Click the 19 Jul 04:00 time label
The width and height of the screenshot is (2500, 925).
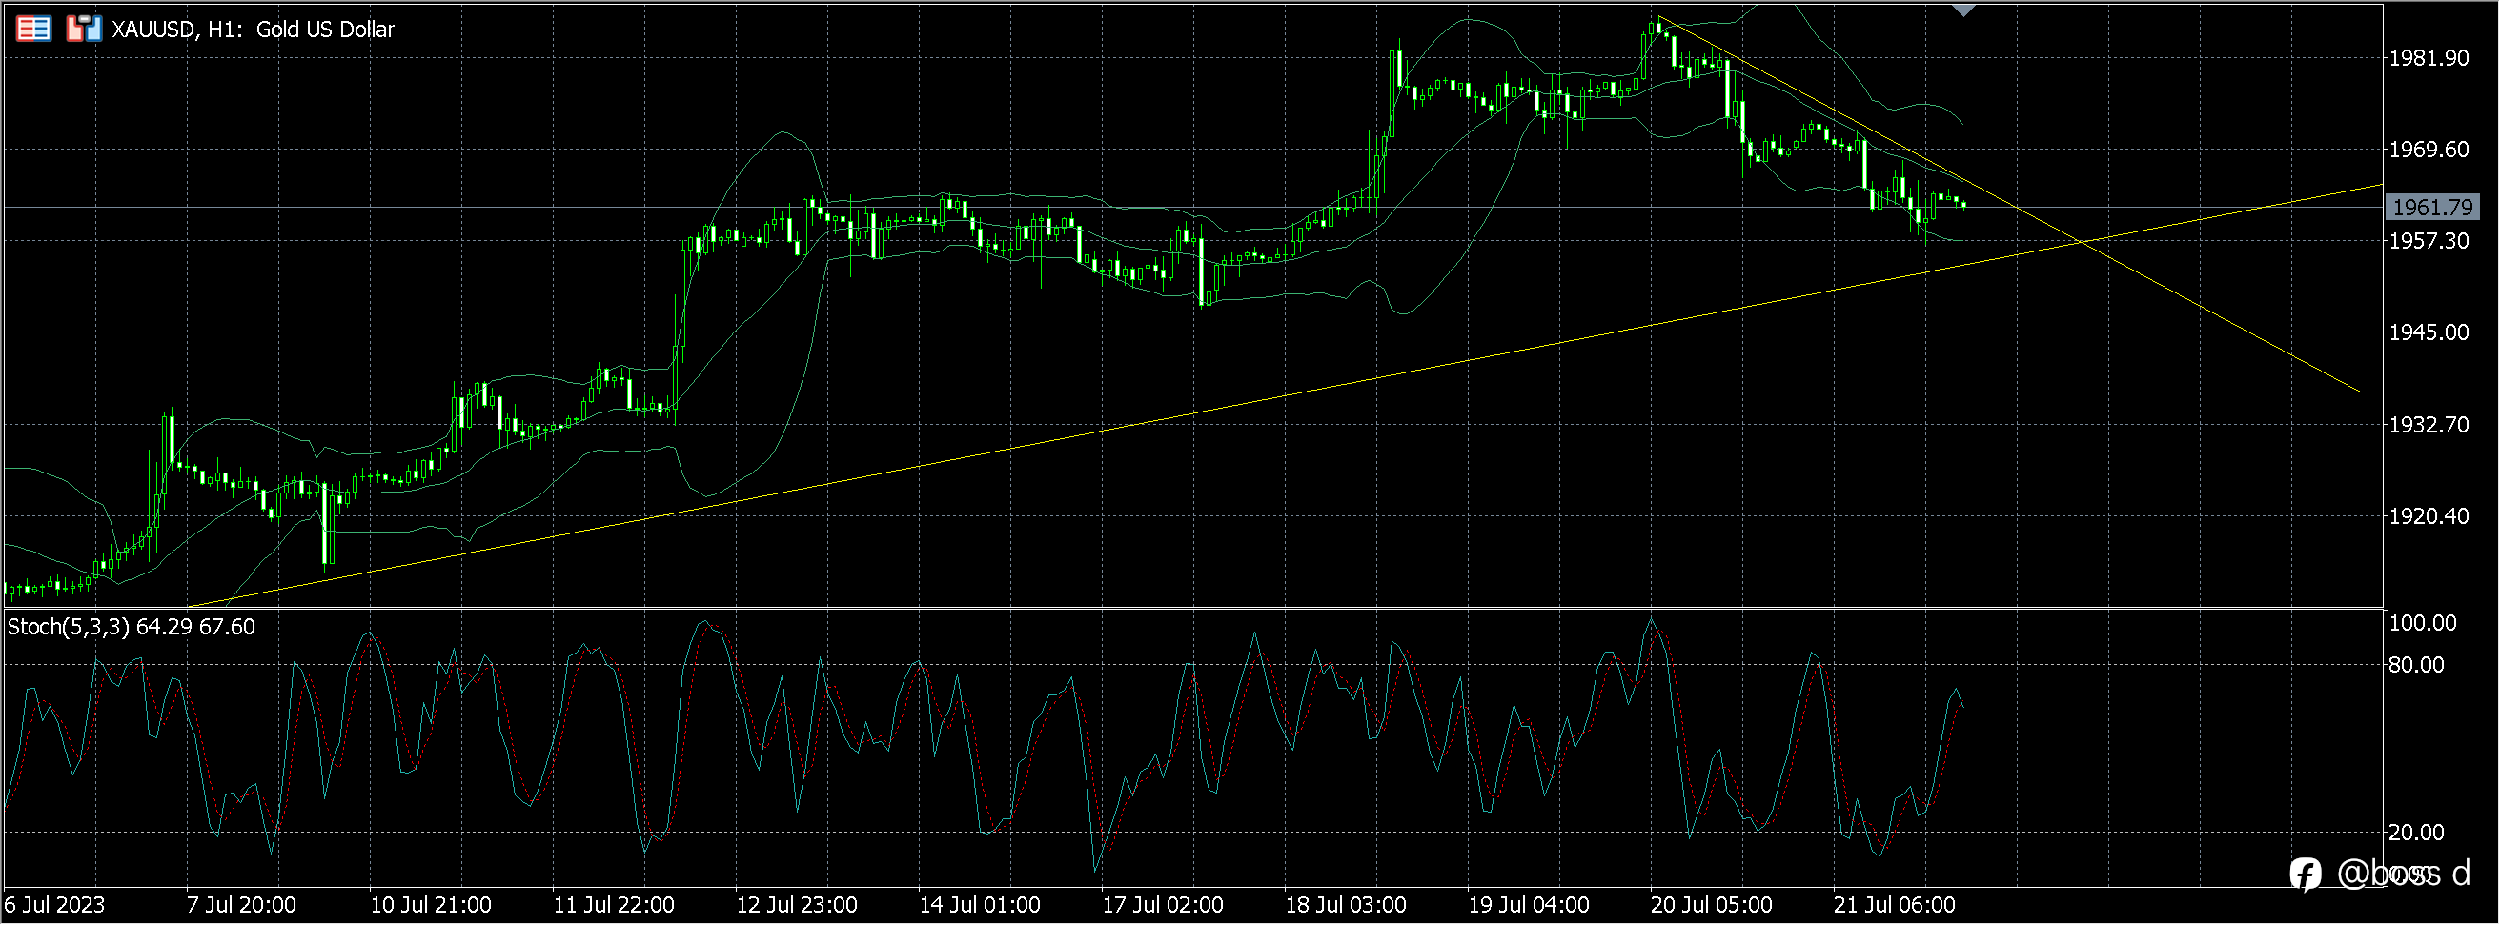pyautogui.click(x=1529, y=906)
